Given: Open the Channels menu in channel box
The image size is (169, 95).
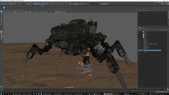Looking at the screenshot, I should [140, 11].
